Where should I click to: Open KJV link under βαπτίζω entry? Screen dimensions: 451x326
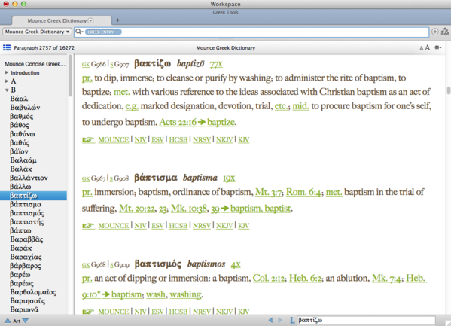(244, 139)
